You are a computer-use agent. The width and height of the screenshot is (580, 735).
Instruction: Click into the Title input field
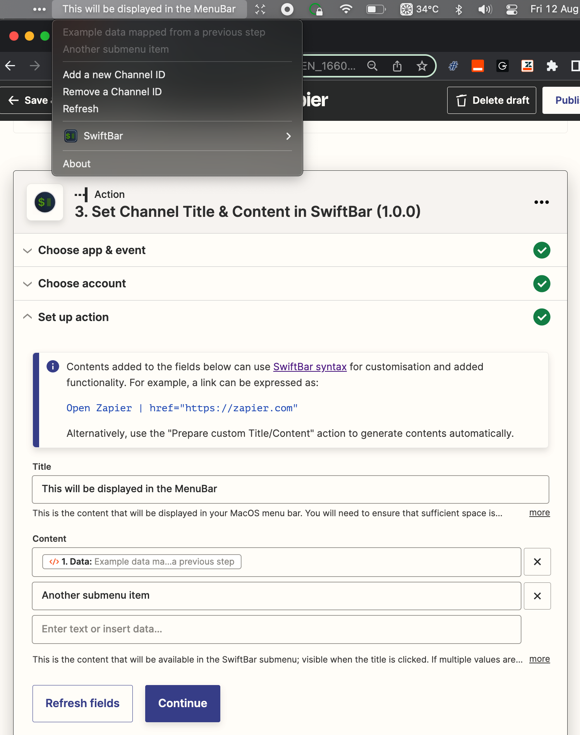(x=290, y=489)
